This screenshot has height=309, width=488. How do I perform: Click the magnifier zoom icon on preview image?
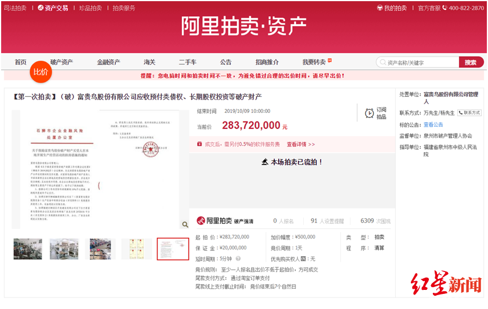click(x=185, y=225)
